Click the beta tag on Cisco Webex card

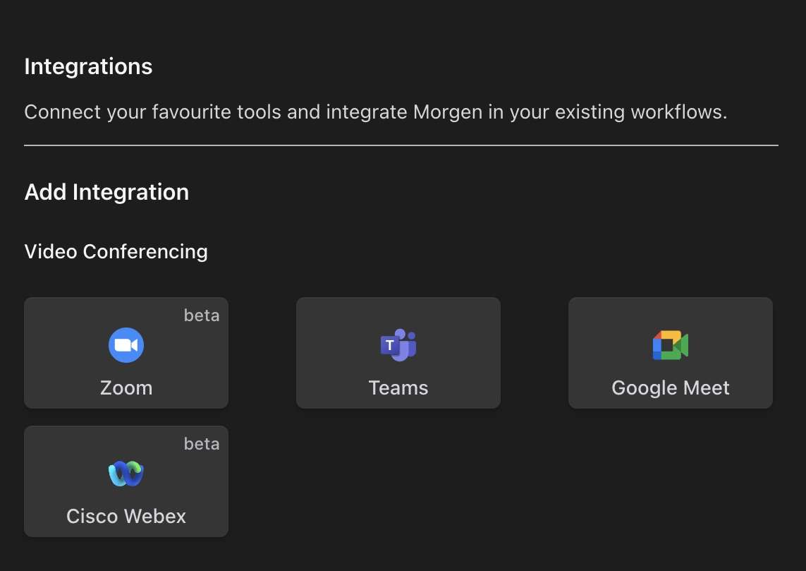(x=202, y=444)
